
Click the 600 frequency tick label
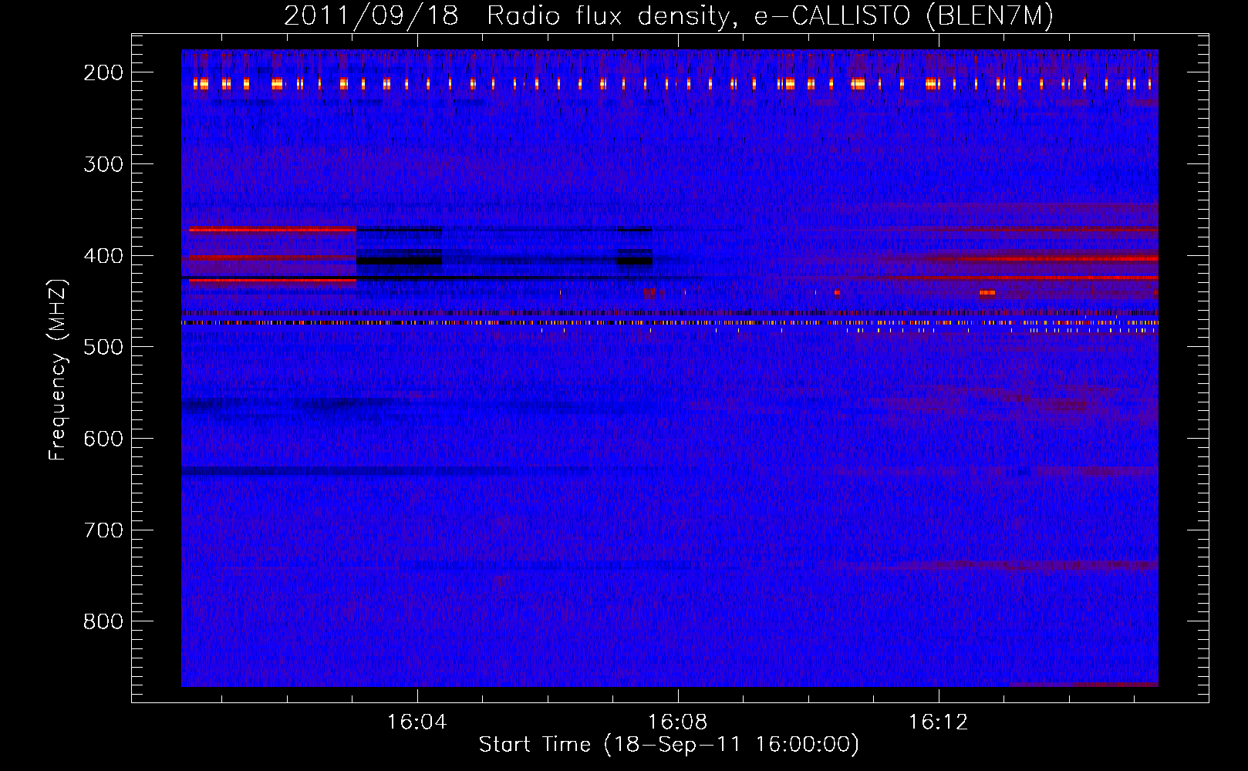pos(103,439)
